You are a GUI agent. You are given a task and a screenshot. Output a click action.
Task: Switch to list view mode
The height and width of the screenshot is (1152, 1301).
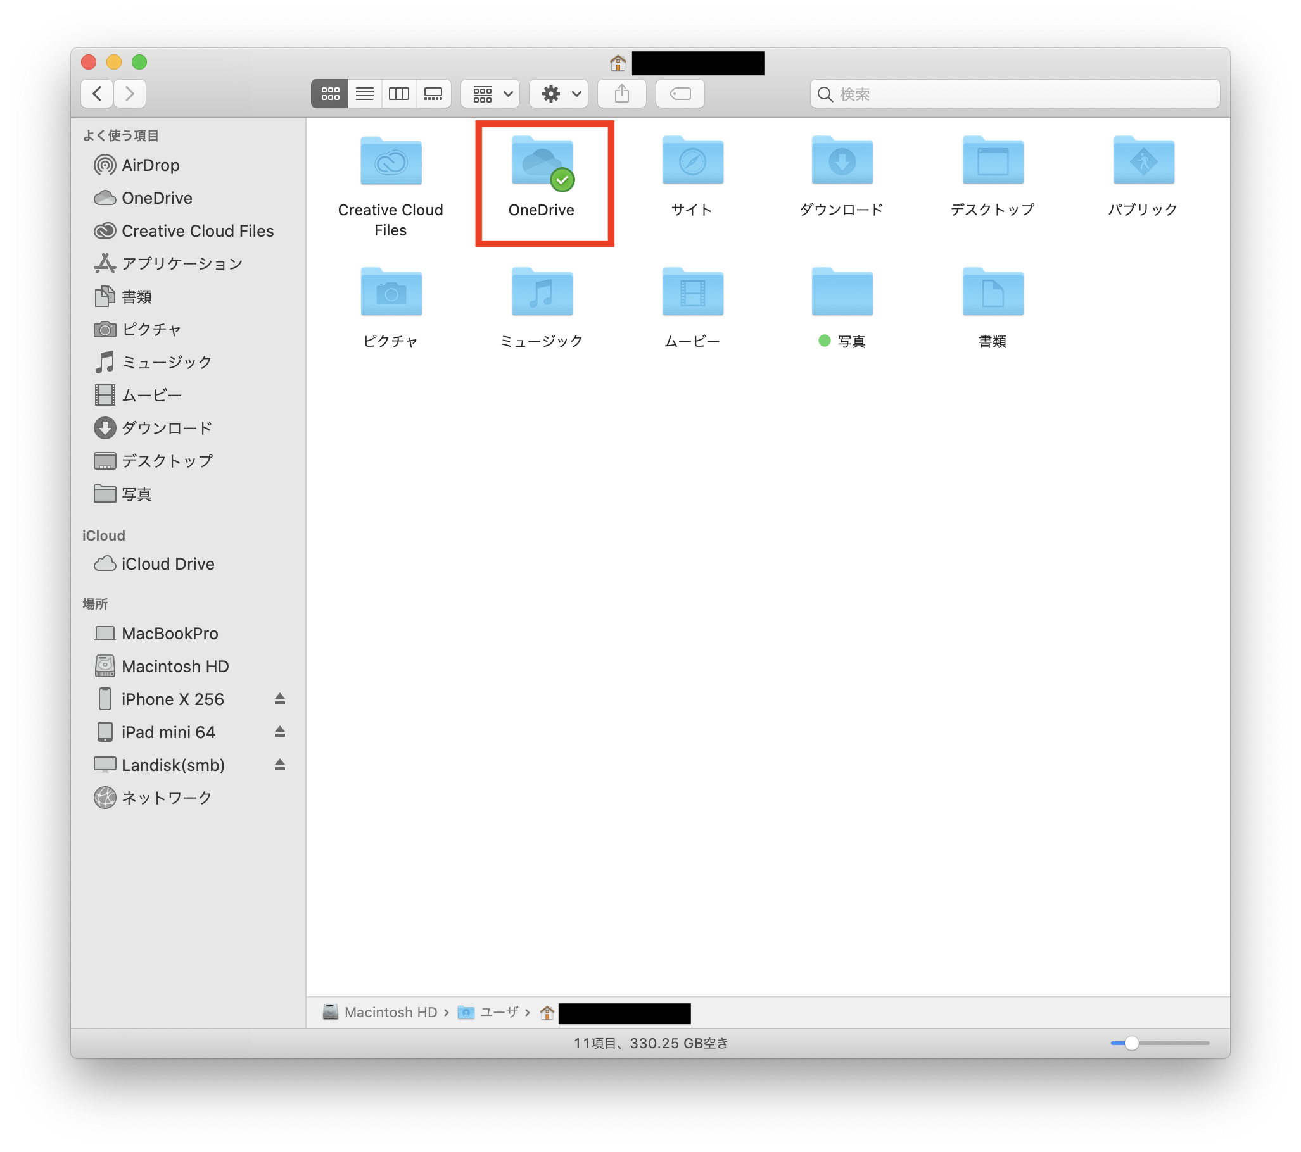[x=365, y=94]
